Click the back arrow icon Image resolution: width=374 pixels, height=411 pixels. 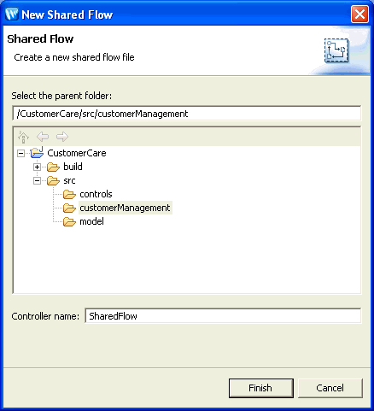(x=43, y=137)
